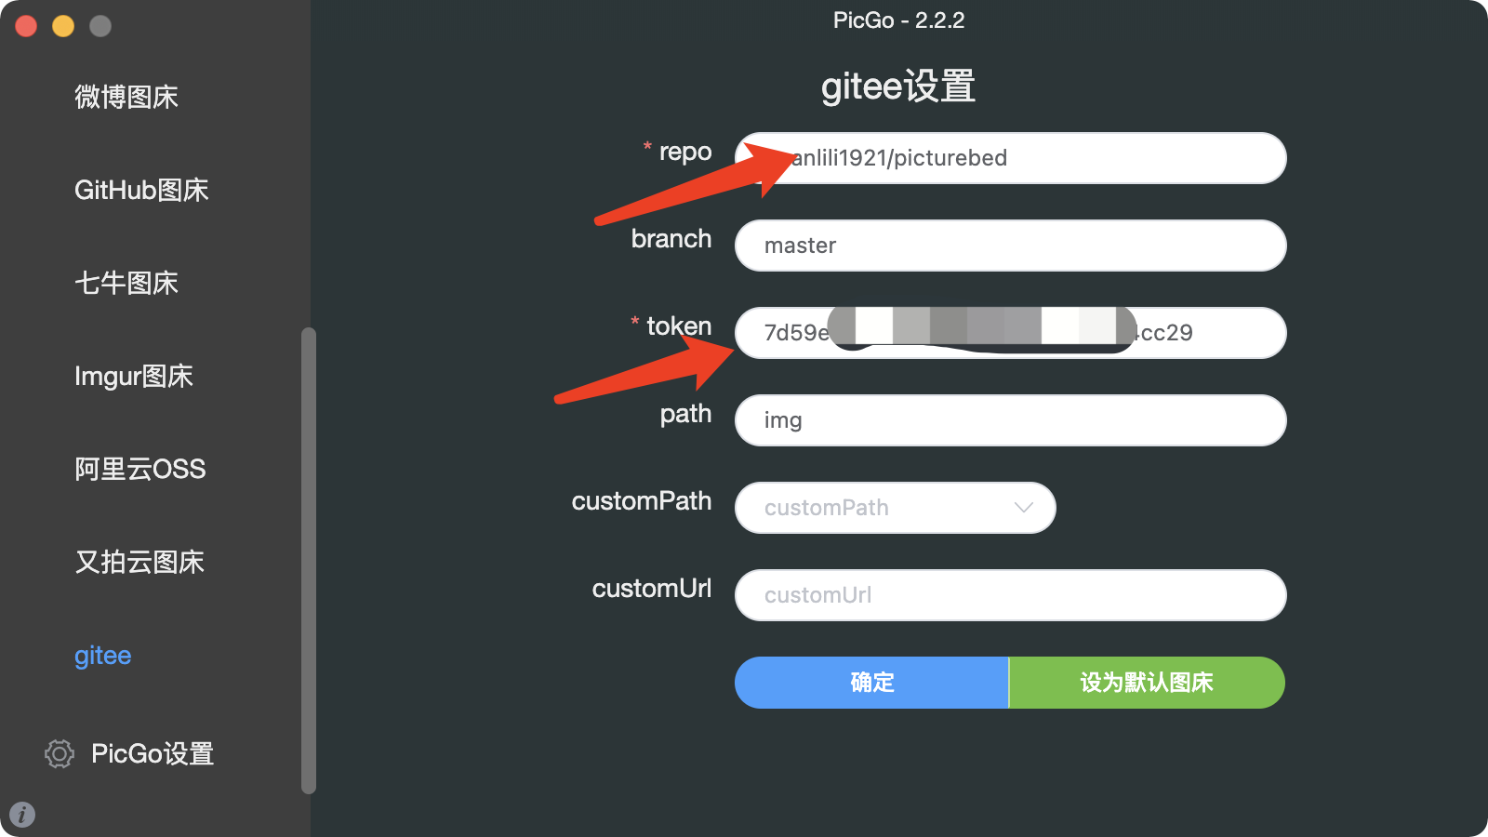Select 微博图床 in the sidebar

[126, 97]
